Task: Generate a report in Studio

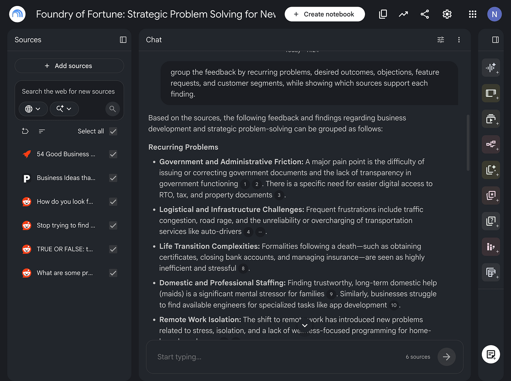Action: tap(491, 170)
